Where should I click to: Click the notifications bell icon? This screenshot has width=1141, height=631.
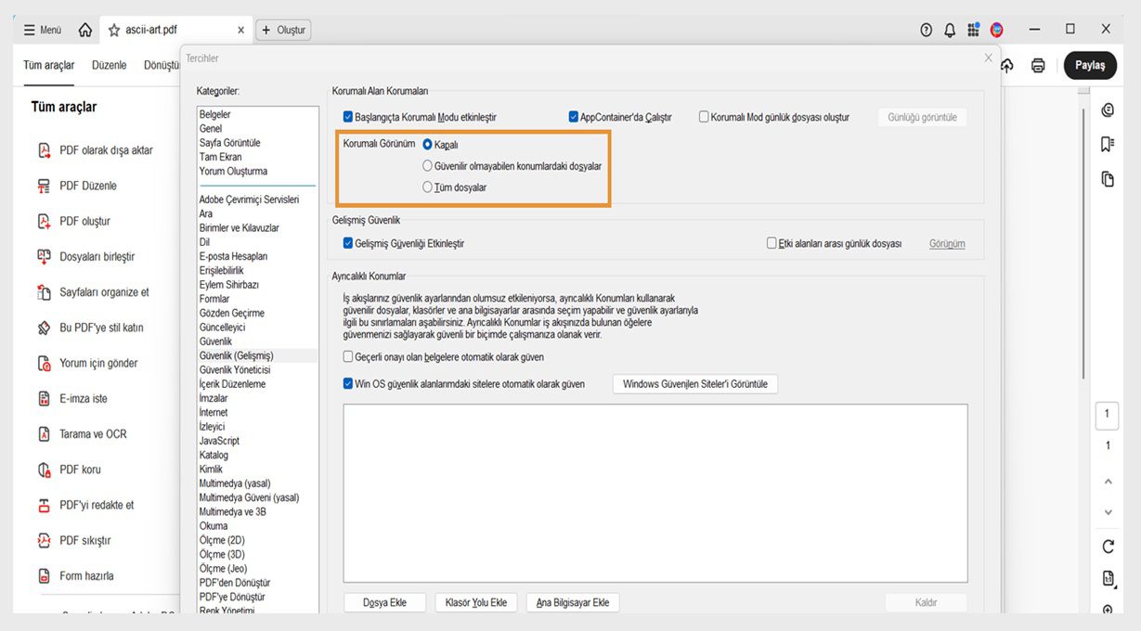[949, 29]
